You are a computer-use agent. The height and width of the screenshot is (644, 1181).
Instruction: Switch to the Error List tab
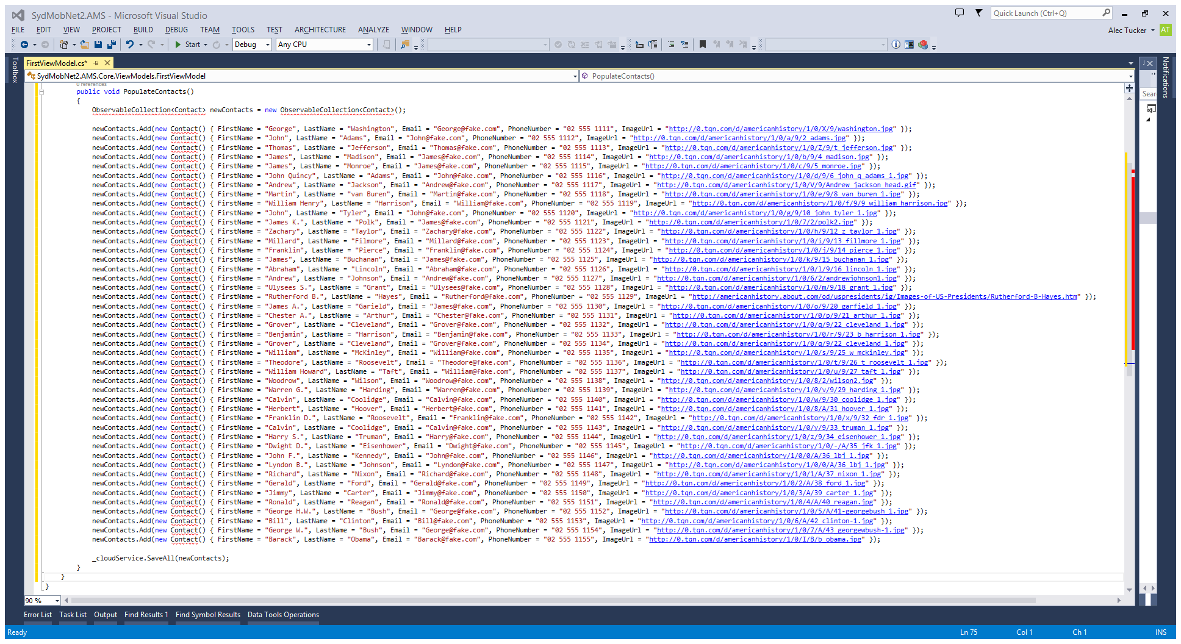coord(38,615)
